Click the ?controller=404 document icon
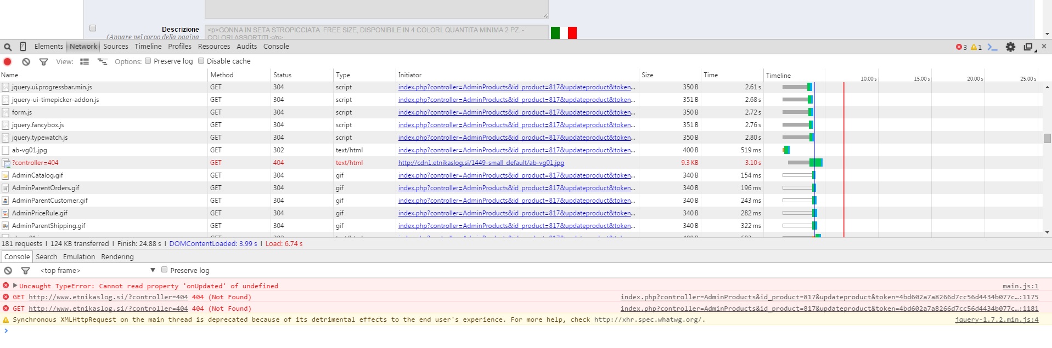This screenshot has height=348, width=1052. [5, 163]
